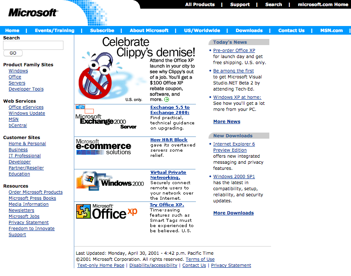Image resolution: width=351 pixels, height=276 pixels.
Task: Click the Search box input field
Action: click(33, 45)
